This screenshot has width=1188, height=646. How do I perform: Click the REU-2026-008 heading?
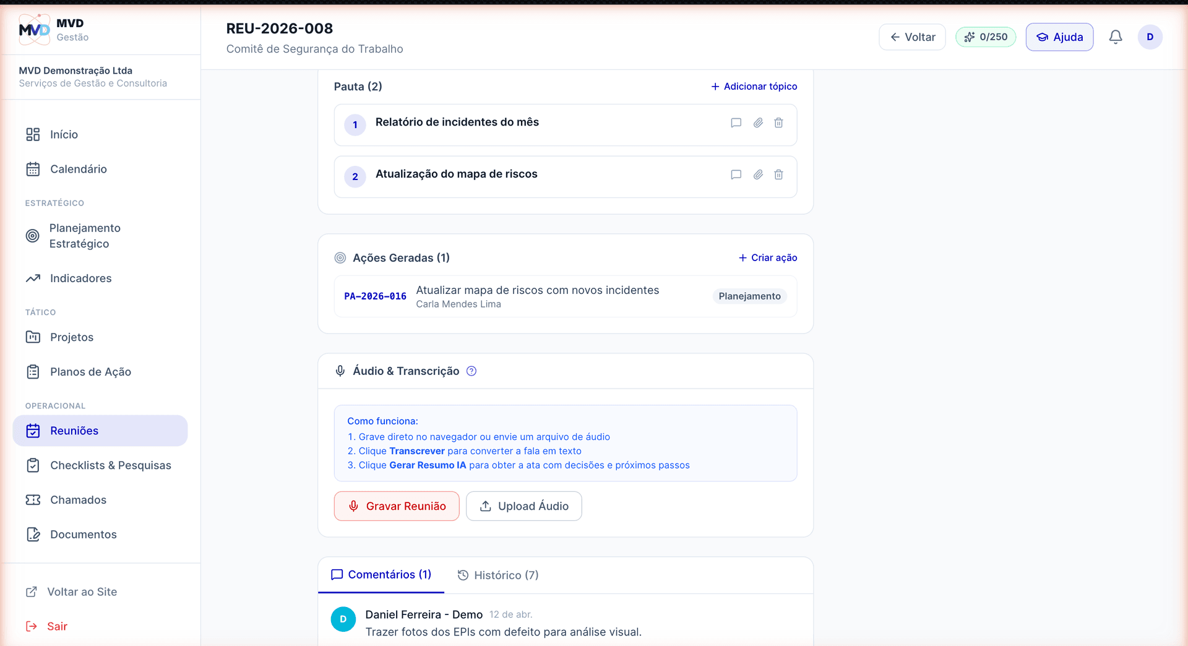pos(280,28)
